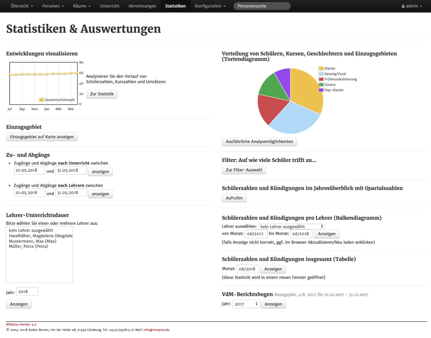Click Anzeigen for Balkendiagramm pro Lehrer
The width and height of the screenshot is (431, 338).
(x=326, y=234)
